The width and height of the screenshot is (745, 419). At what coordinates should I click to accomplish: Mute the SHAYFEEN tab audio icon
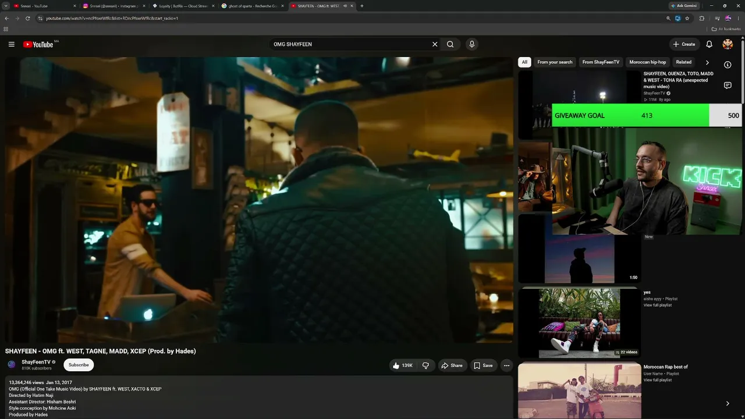coord(345,6)
